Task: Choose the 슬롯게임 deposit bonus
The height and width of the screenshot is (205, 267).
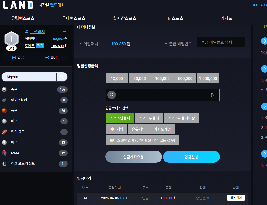Action: tap(139, 129)
